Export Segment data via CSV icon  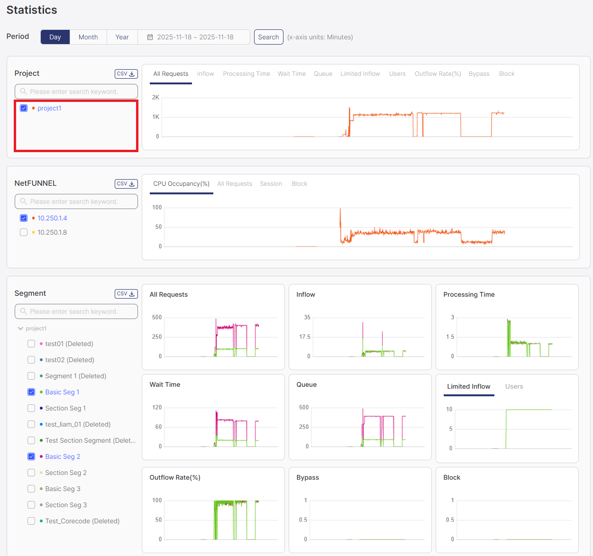126,294
